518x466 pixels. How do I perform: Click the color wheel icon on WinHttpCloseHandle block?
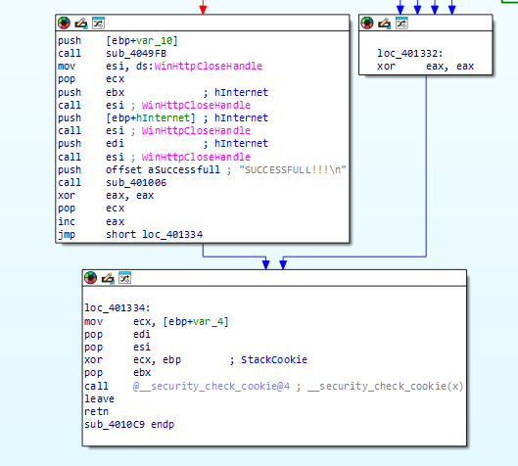tap(64, 23)
